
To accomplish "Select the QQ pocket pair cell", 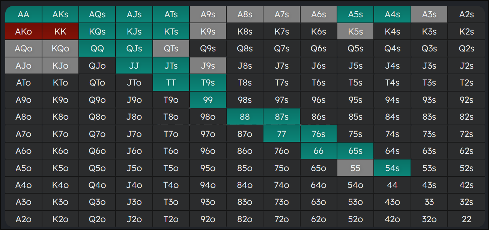I will [97, 49].
